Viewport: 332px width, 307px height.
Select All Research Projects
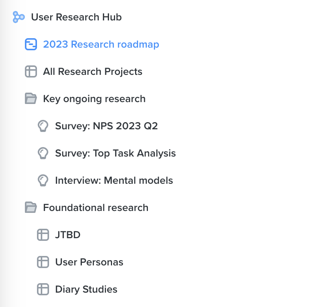tap(93, 71)
